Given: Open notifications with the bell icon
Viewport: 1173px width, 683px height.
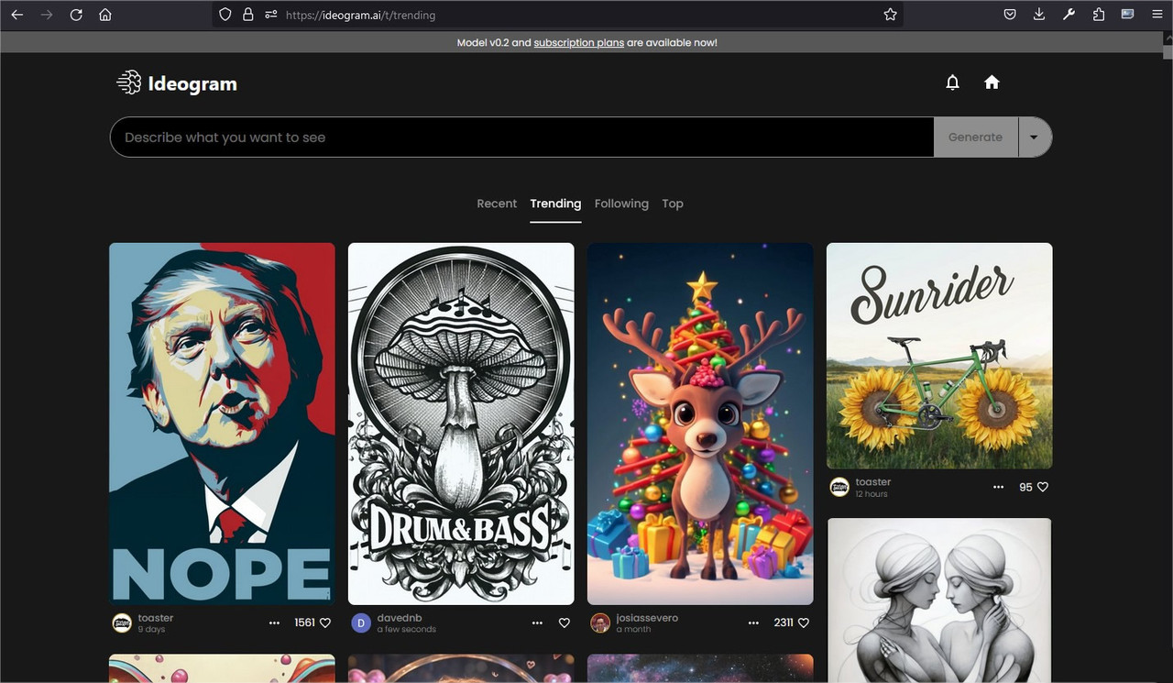Looking at the screenshot, I should [x=953, y=83].
